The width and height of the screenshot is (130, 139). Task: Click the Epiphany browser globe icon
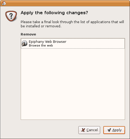[24, 43]
